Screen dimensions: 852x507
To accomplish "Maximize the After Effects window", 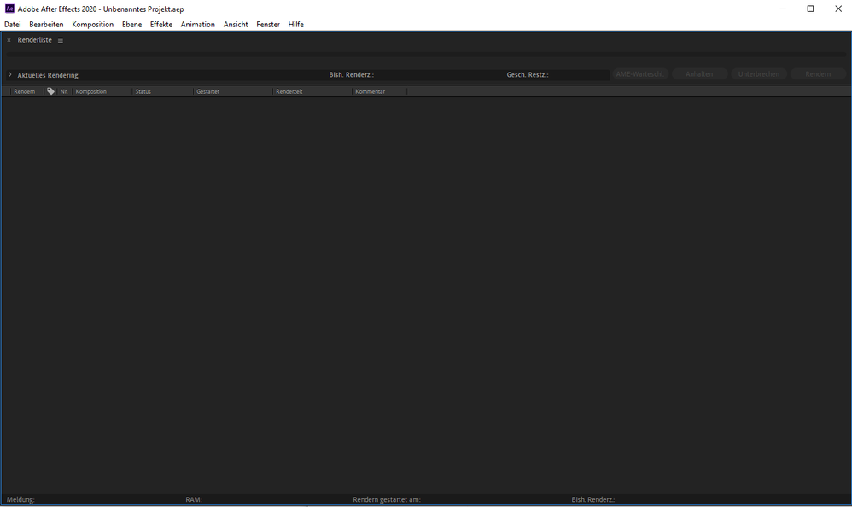I will coord(810,9).
